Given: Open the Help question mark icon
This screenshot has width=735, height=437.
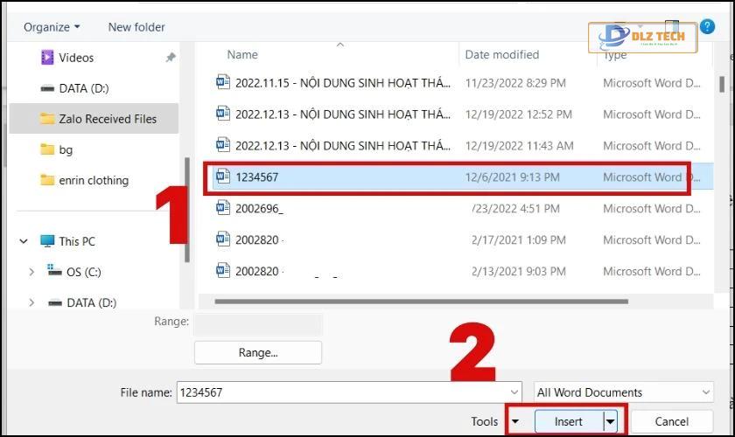Looking at the screenshot, I should (707, 27).
